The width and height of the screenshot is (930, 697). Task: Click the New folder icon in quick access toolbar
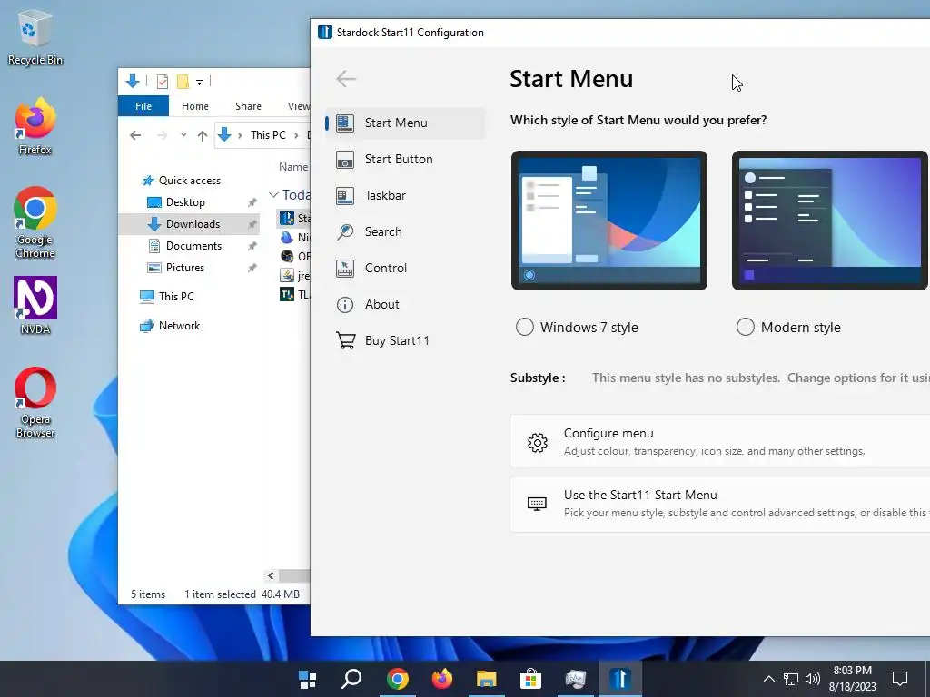pos(183,81)
